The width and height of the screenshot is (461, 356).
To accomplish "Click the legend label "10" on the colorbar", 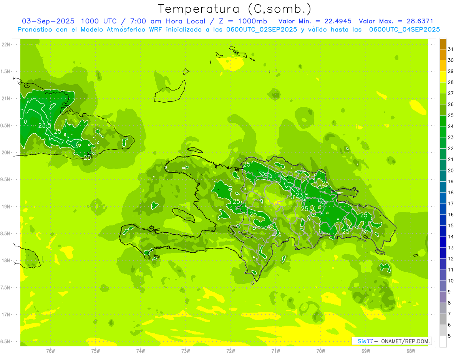I will coord(451,281).
